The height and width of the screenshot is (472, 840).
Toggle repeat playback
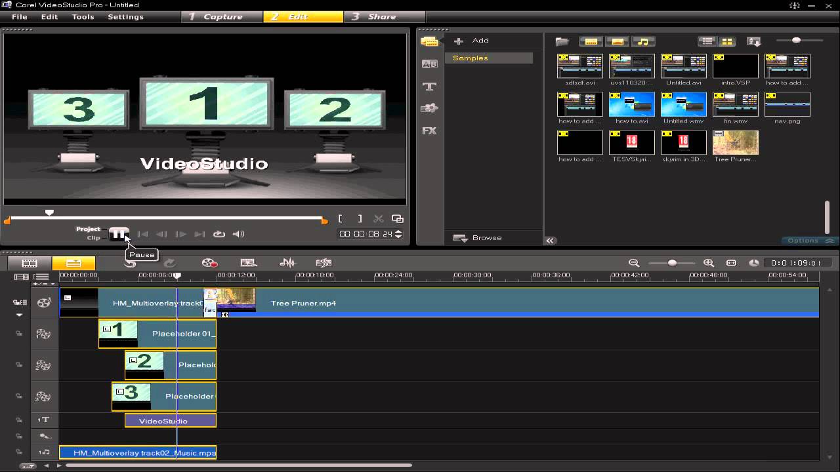pos(219,234)
